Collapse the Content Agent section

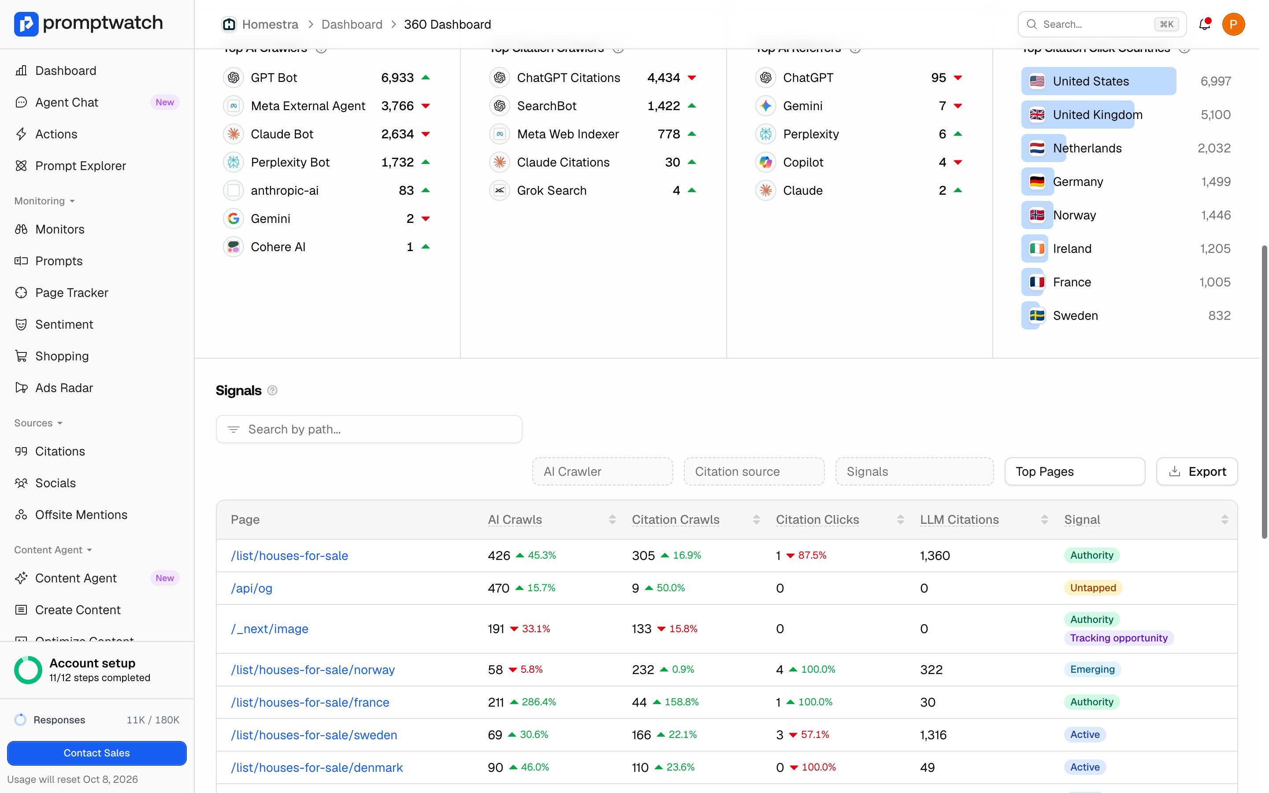point(53,550)
